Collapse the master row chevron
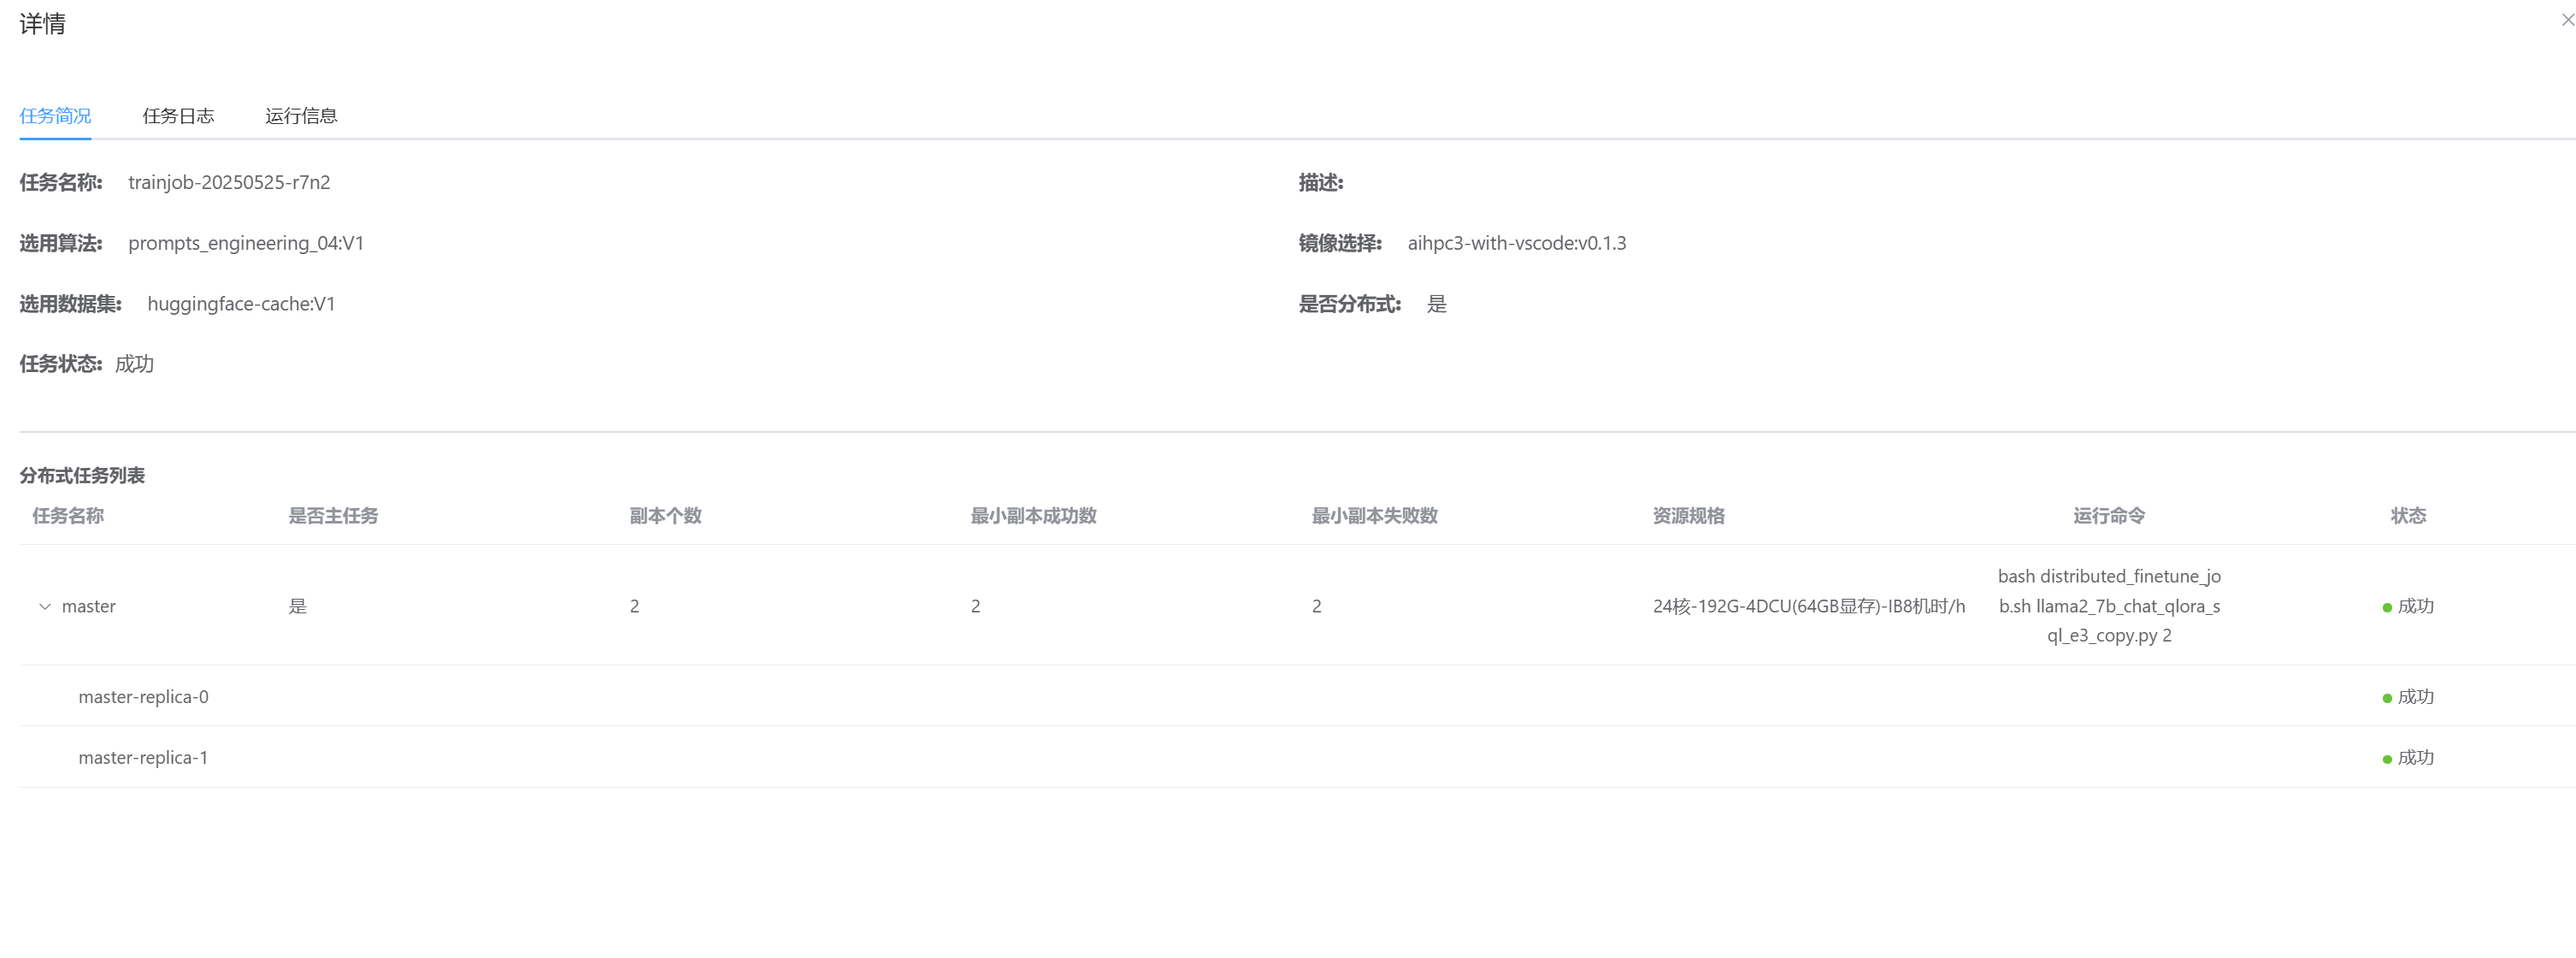The image size is (2576, 958). pos(45,607)
